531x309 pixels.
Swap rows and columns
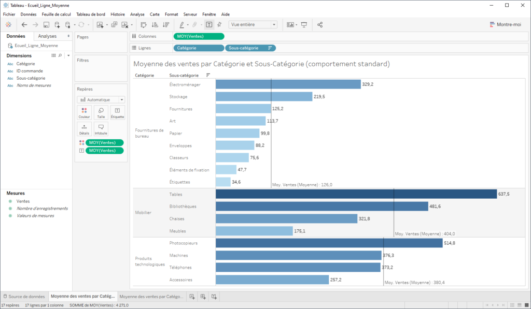(x=144, y=25)
